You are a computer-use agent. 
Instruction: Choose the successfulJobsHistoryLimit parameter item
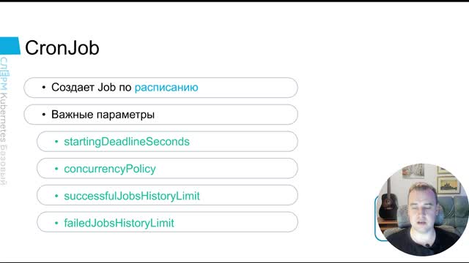167,195
